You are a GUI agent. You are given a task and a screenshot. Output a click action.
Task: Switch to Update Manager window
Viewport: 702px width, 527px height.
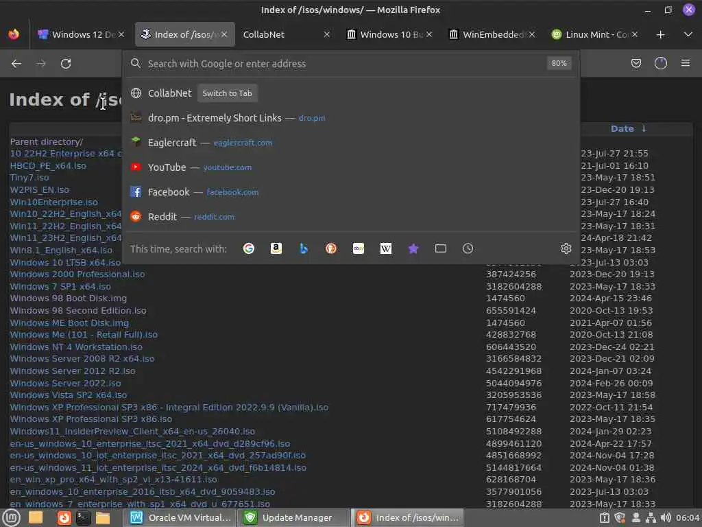coord(293,518)
